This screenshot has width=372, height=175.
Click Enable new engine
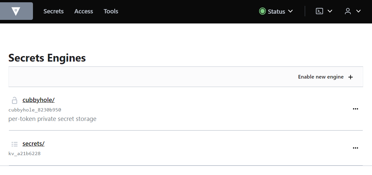point(321,77)
